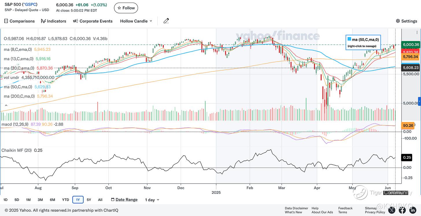Open the Feedback footer link
This screenshot has width=421, height=216.
tap(345, 208)
